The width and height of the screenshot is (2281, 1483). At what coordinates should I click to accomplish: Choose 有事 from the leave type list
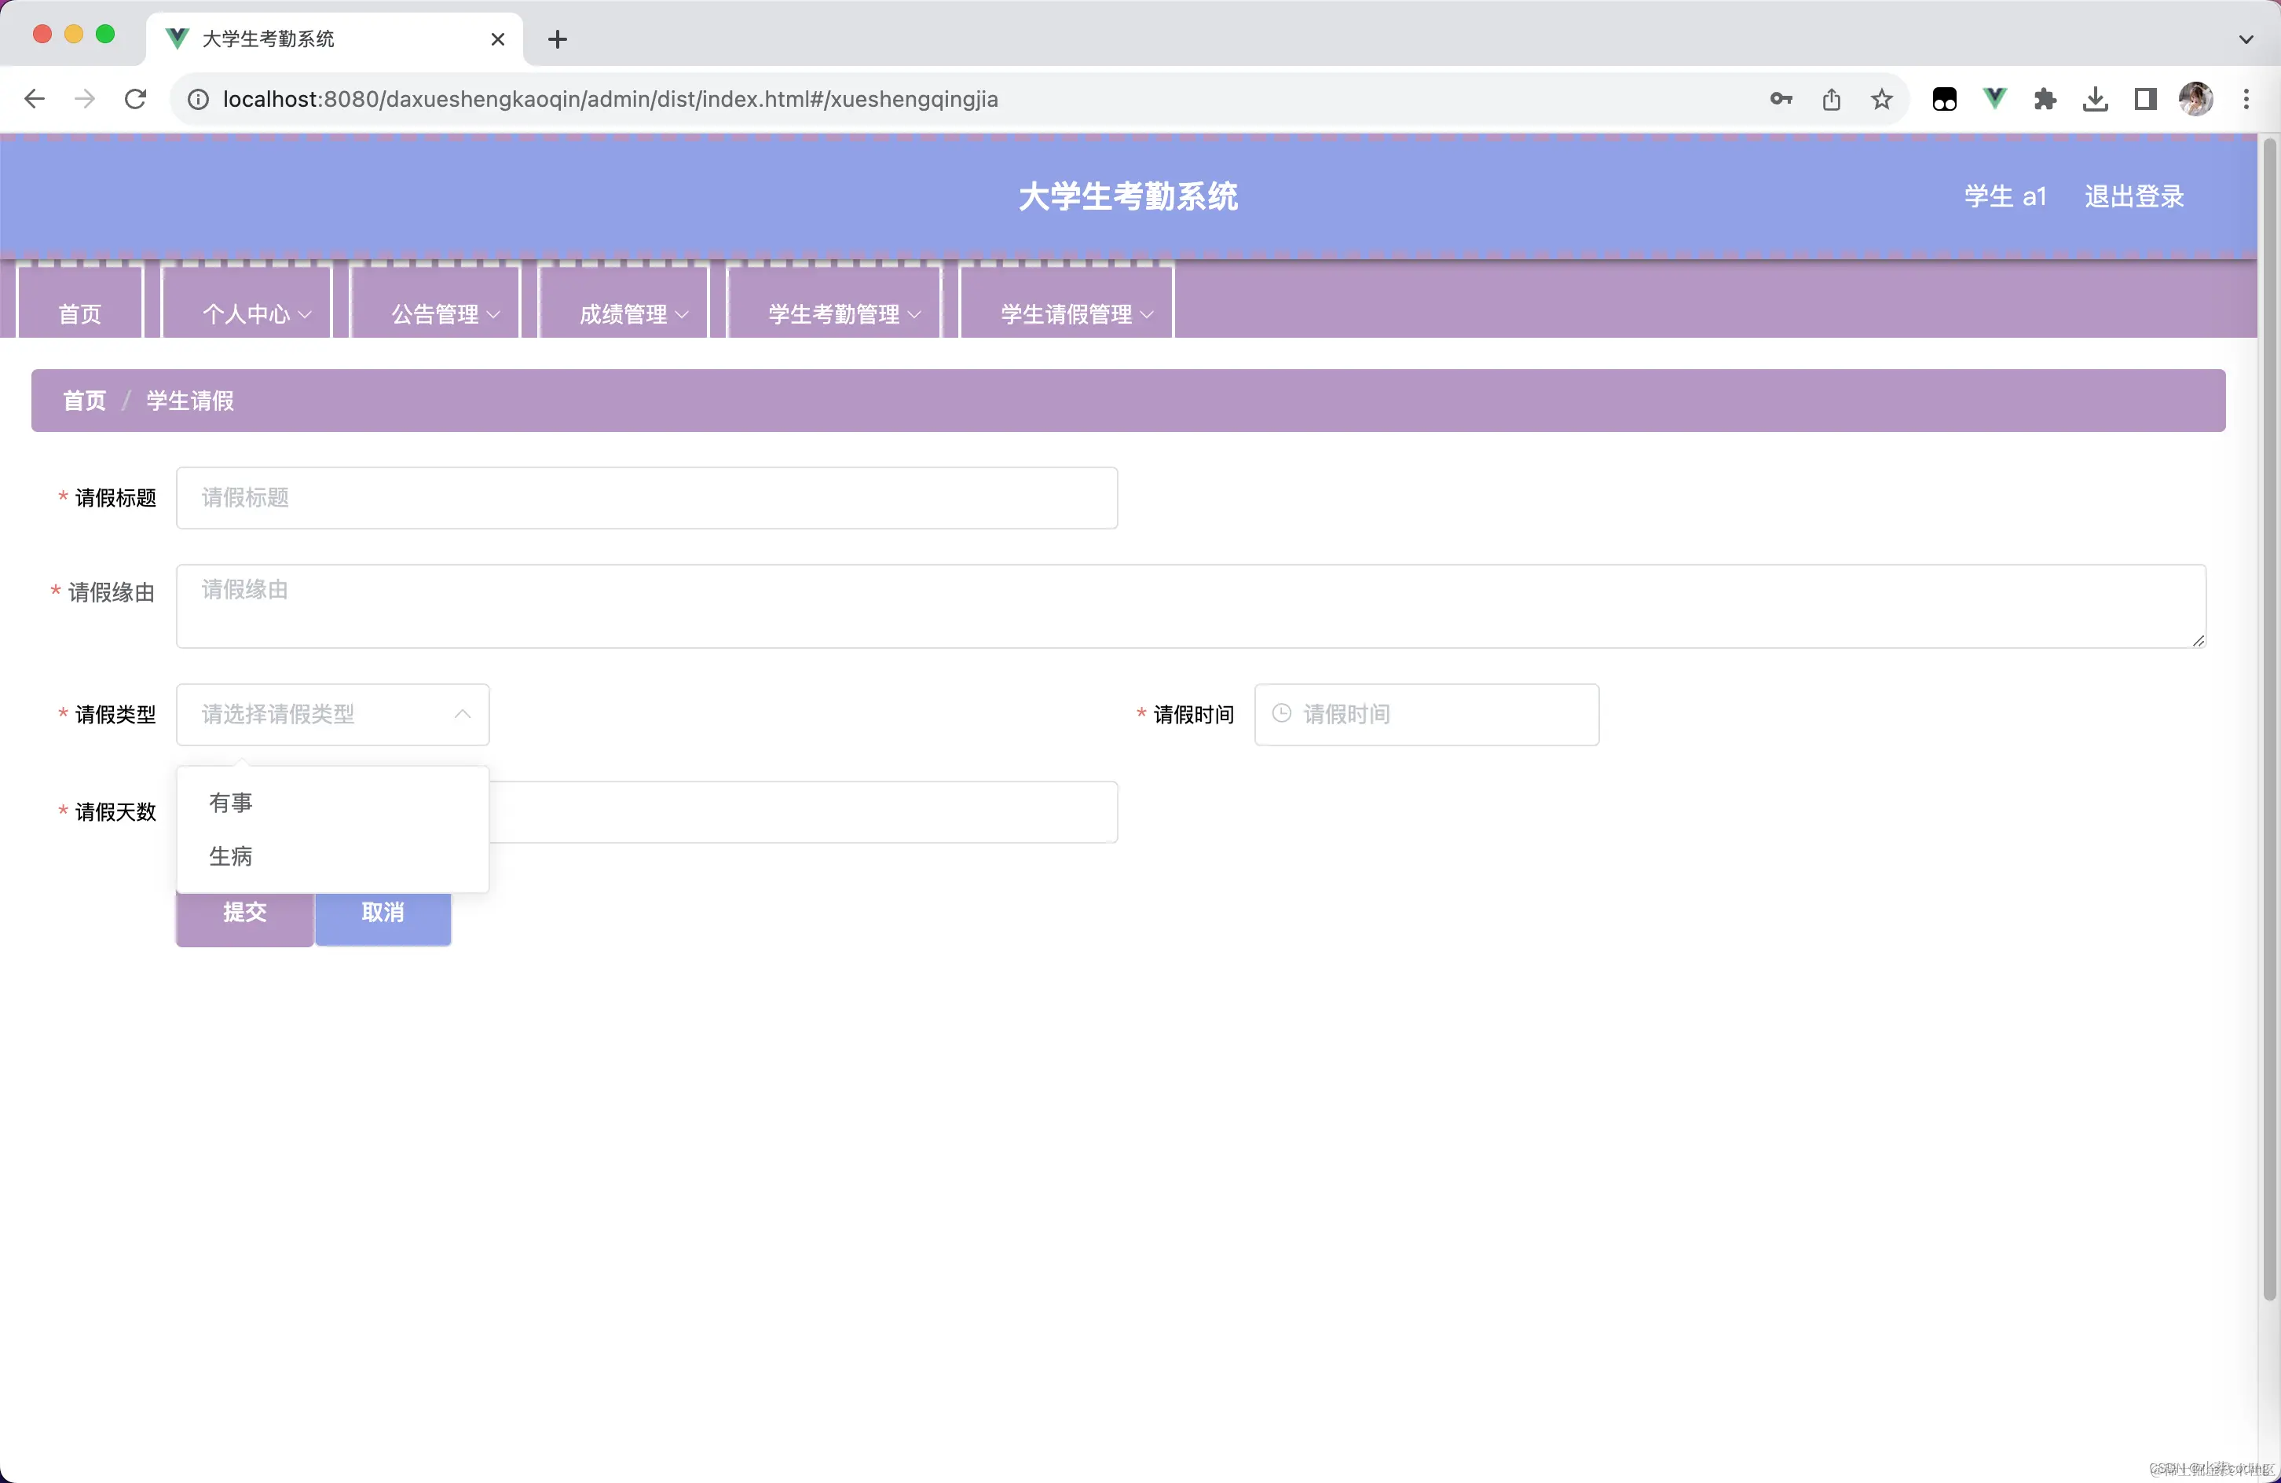(231, 802)
